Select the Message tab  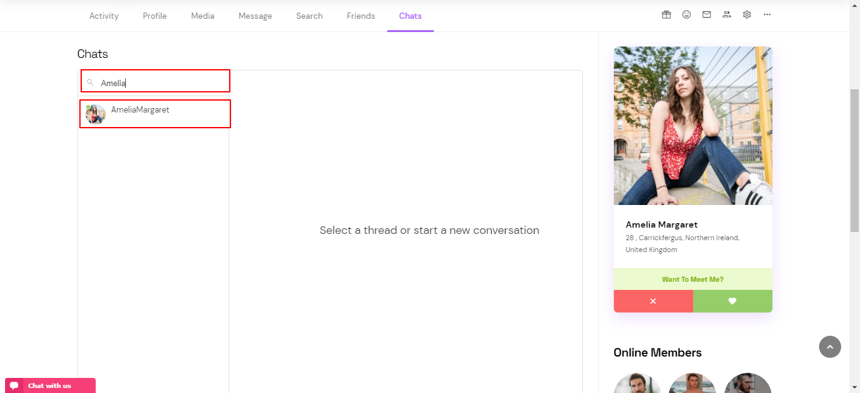pos(255,16)
